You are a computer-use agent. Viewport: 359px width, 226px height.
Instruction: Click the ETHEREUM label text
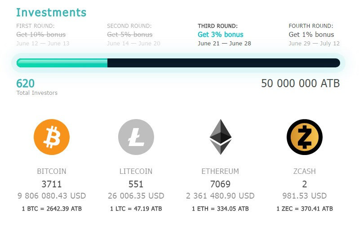(220, 171)
